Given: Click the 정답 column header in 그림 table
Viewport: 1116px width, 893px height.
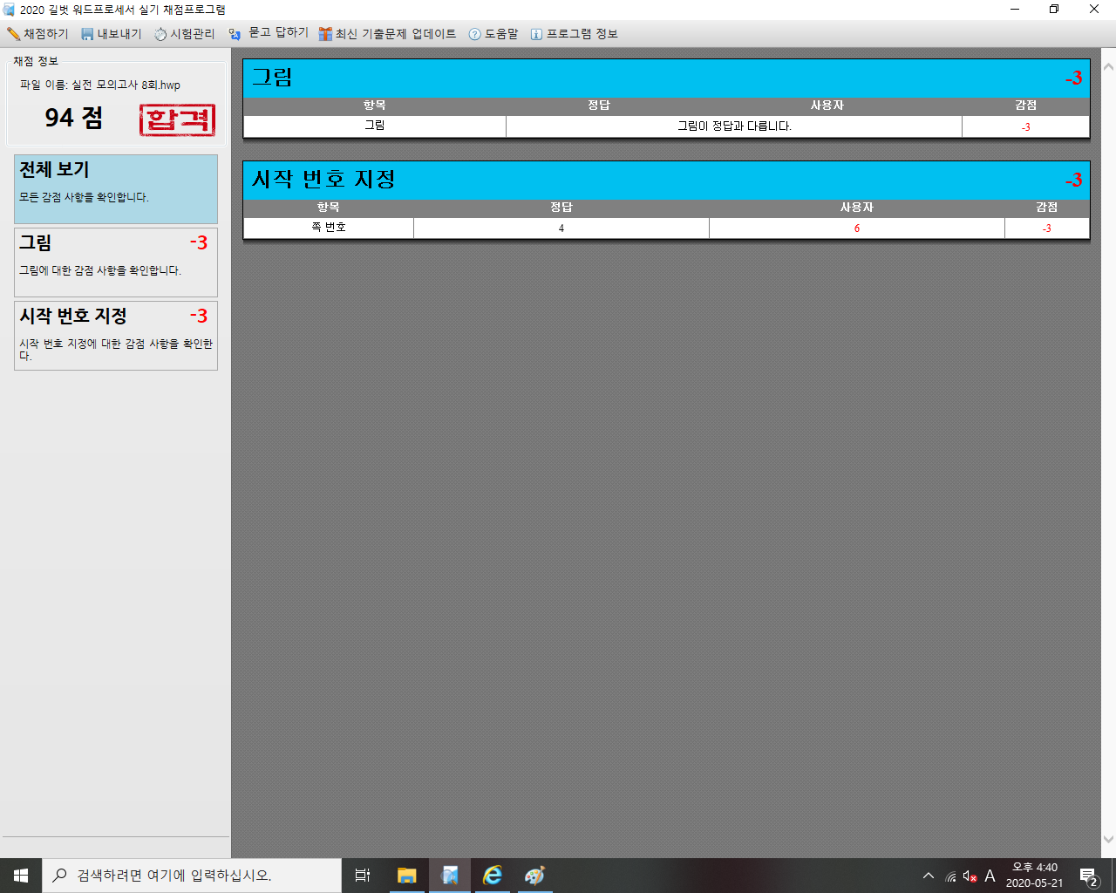Looking at the screenshot, I should (x=599, y=106).
